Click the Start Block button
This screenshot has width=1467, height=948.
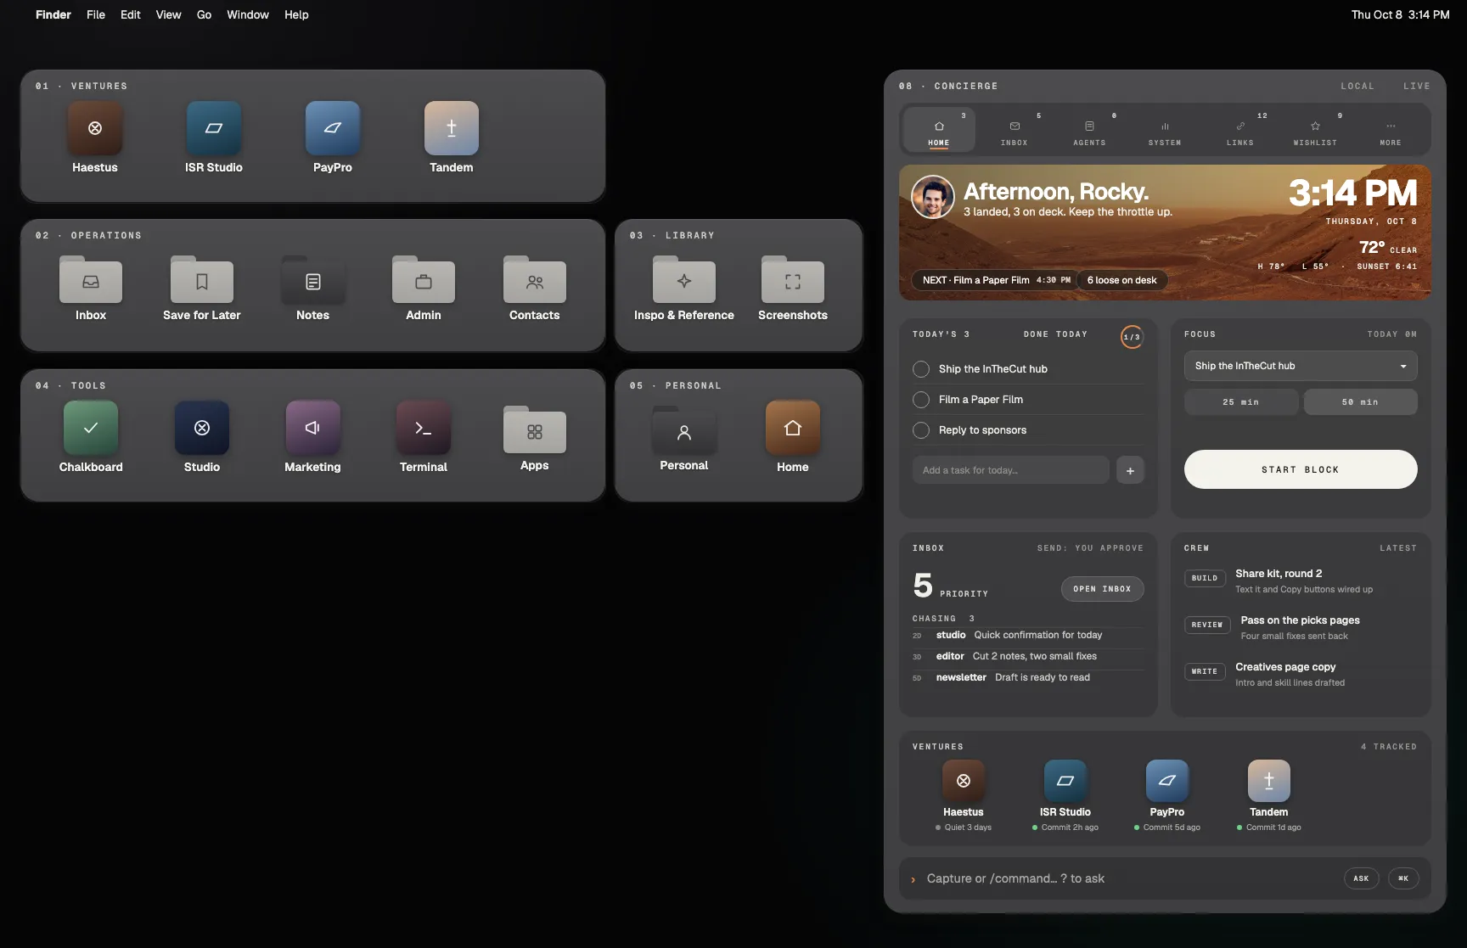point(1301,469)
